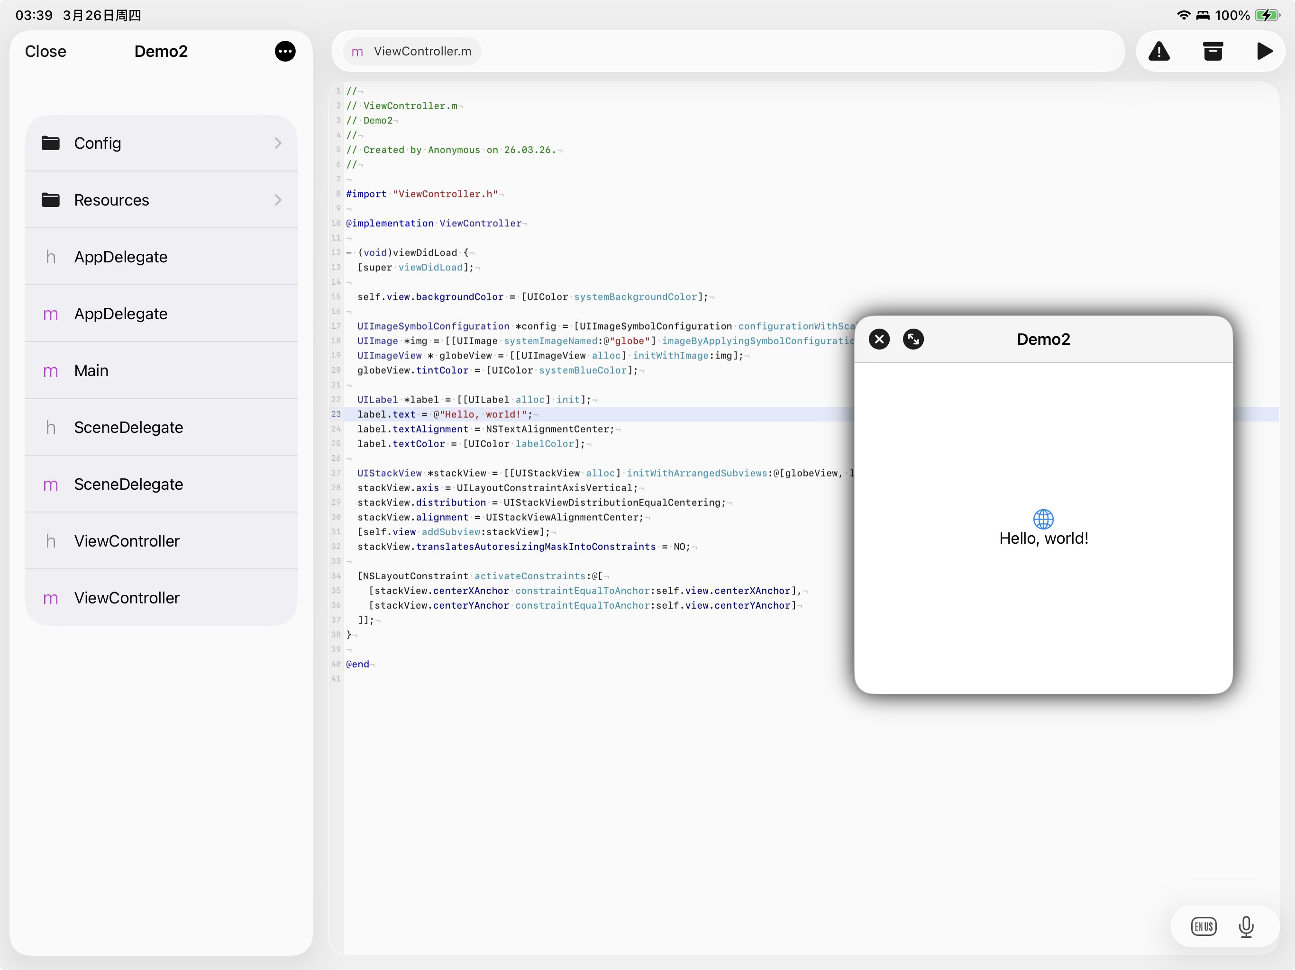Open the archive box tool
The width and height of the screenshot is (1295, 970).
coord(1213,52)
